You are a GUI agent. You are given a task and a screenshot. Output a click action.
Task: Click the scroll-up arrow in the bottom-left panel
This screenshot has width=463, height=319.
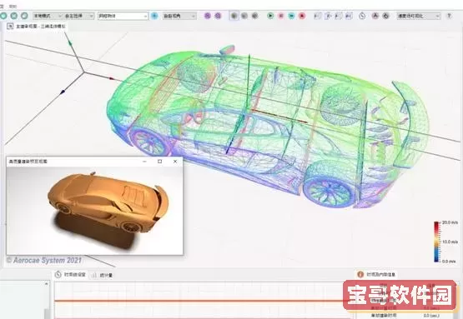47,284
